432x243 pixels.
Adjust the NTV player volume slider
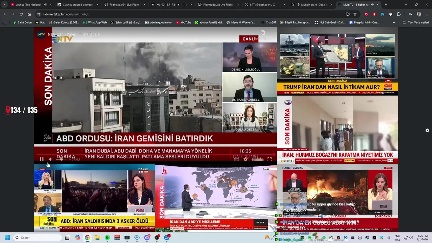point(61,159)
